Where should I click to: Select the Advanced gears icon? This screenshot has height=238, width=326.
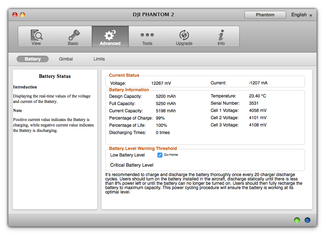pos(110,35)
